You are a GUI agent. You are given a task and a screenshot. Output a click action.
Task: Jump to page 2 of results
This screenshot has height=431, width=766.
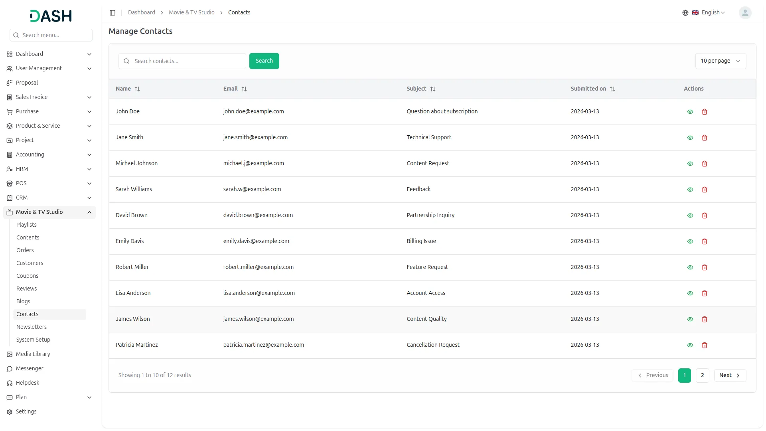click(702, 375)
